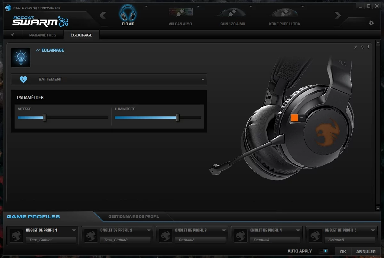The image size is (384, 258).
Task: Select Onglet de Profil 2 slot icon
Action: [91, 236]
